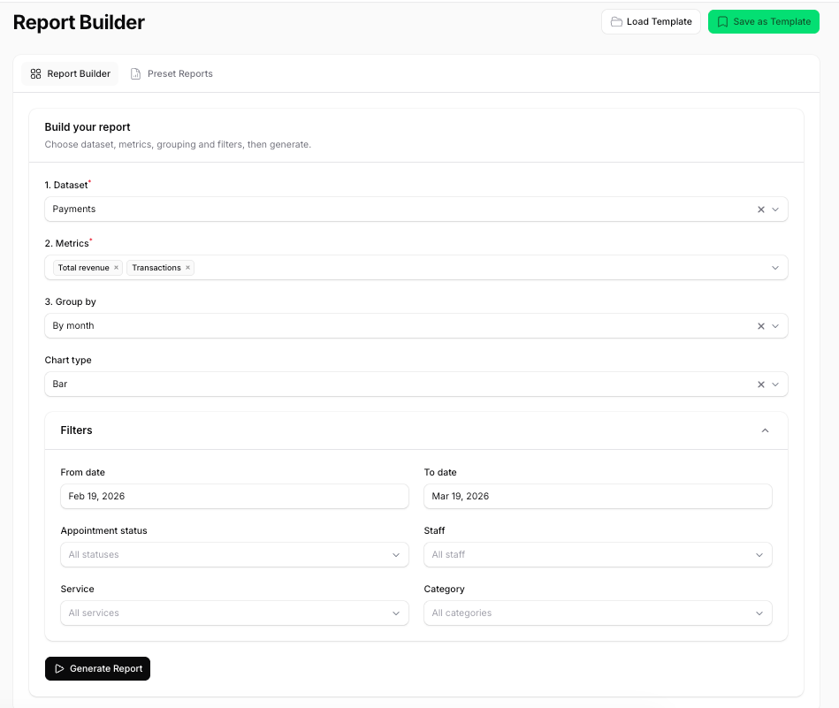Click the From date field
Image resolution: width=839 pixels, height=708 pixels.
(234, 496)
